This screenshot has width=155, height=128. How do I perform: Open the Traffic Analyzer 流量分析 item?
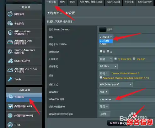pos(24,51)
